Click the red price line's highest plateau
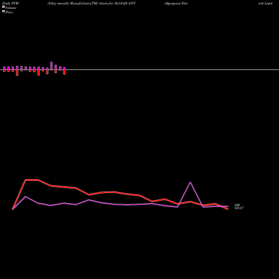 tap(32, 180)
